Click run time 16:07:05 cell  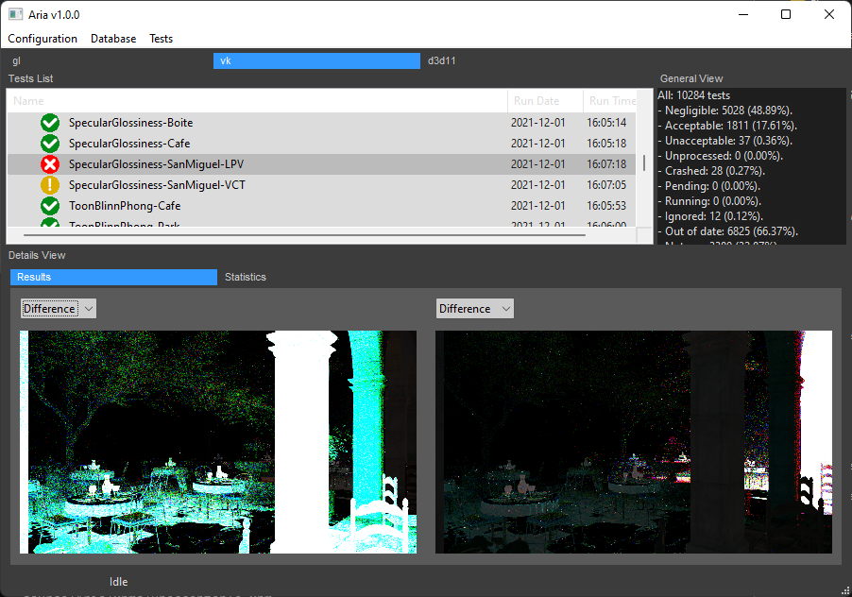(606, 185)
